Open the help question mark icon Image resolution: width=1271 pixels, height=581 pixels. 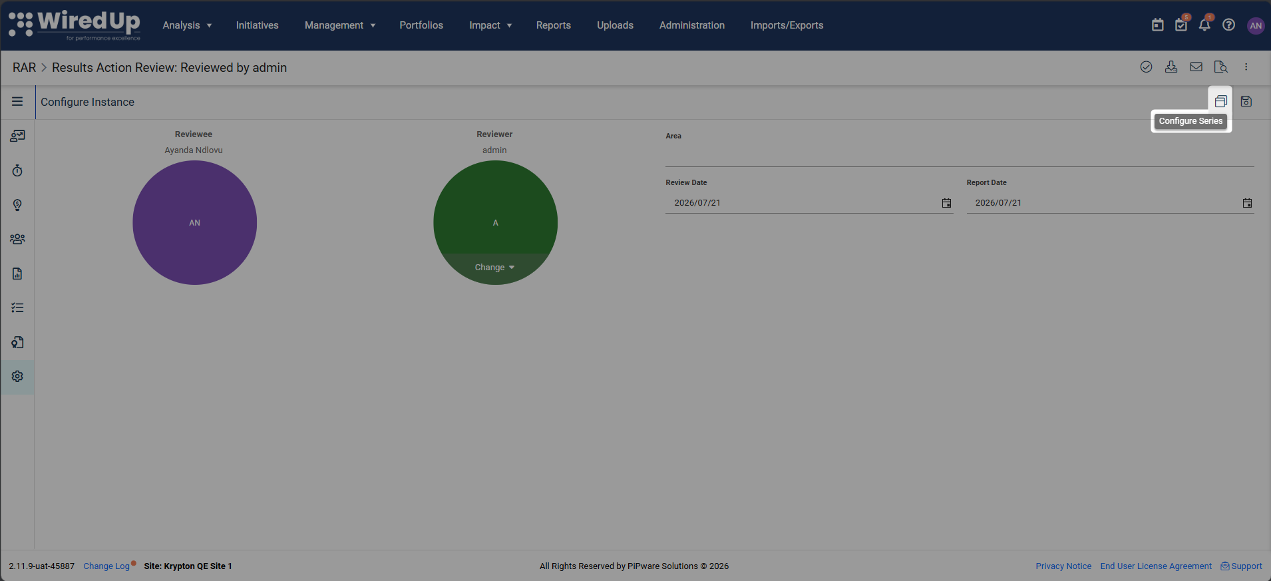point(1229,25)
